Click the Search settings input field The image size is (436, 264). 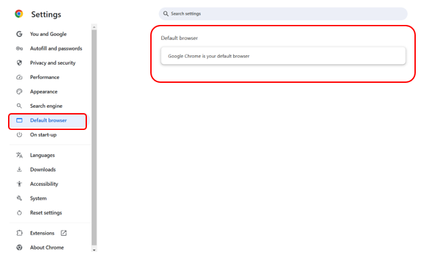[283, 13]
